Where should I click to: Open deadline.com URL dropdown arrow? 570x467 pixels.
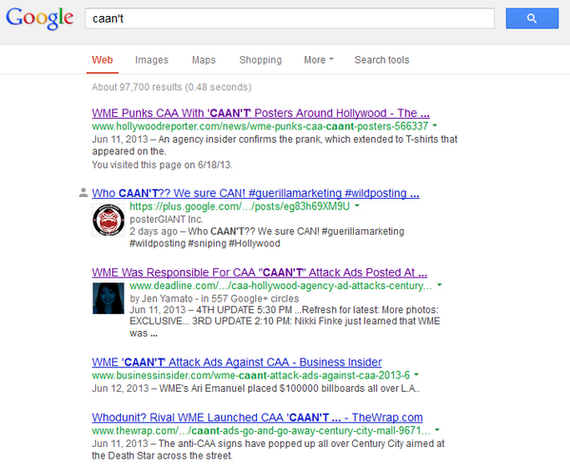[x=440, y=285]
